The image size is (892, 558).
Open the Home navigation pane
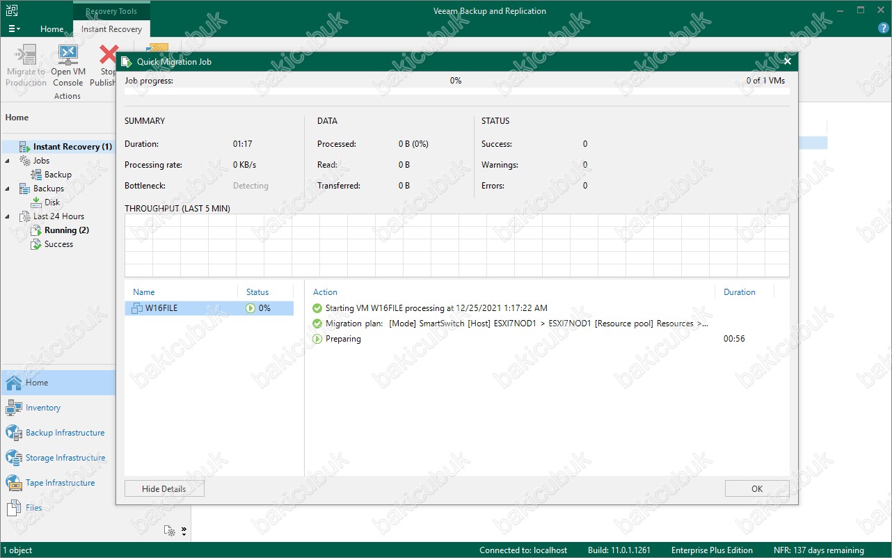(58, 383)
